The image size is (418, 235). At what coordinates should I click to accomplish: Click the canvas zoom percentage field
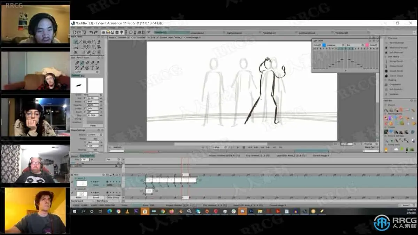pyautogui.click(x=346, y=144)
